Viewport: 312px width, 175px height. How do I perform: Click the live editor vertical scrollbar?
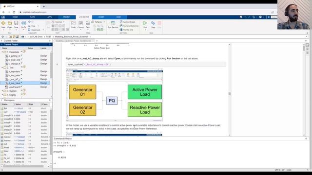[230, 94]
